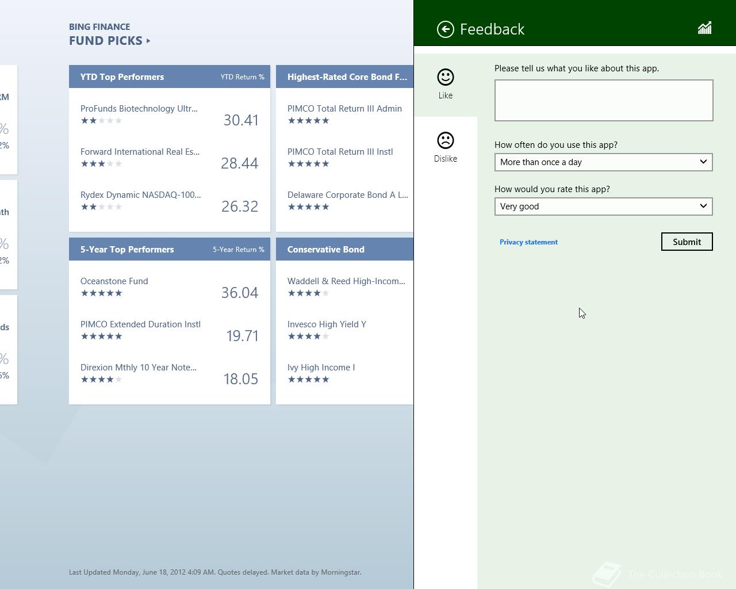Screen dimensions: 736x589
Task: Click the Like tab label
Action: click(446, 95)
